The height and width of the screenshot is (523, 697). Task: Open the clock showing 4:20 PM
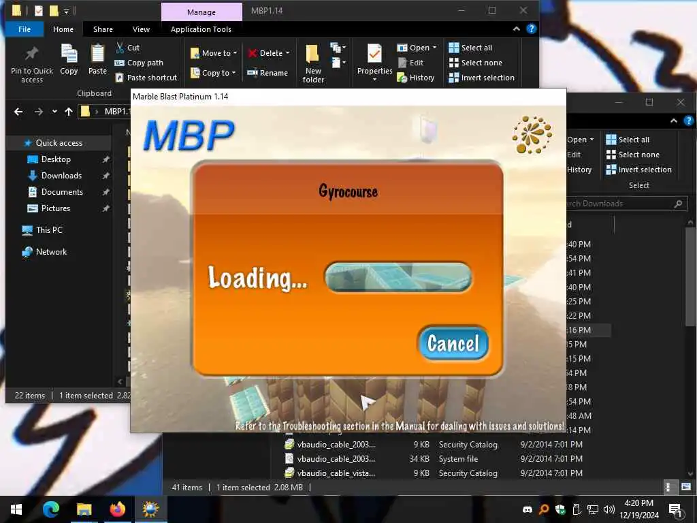point(638,509)
